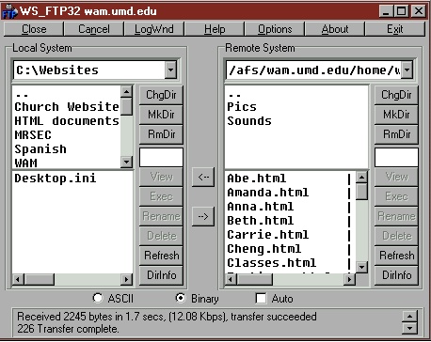Click the WS_FTP32 title bar icon
431x342 pixels.
(x=9, y=11)
